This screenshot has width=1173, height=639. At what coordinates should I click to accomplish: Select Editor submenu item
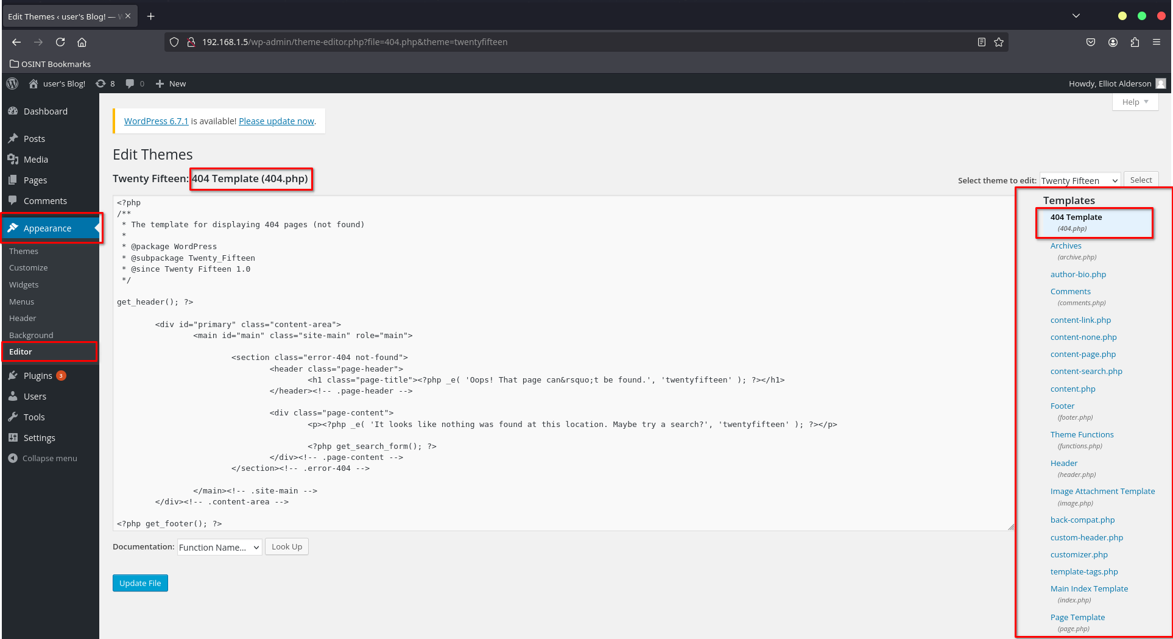(21, 351)
